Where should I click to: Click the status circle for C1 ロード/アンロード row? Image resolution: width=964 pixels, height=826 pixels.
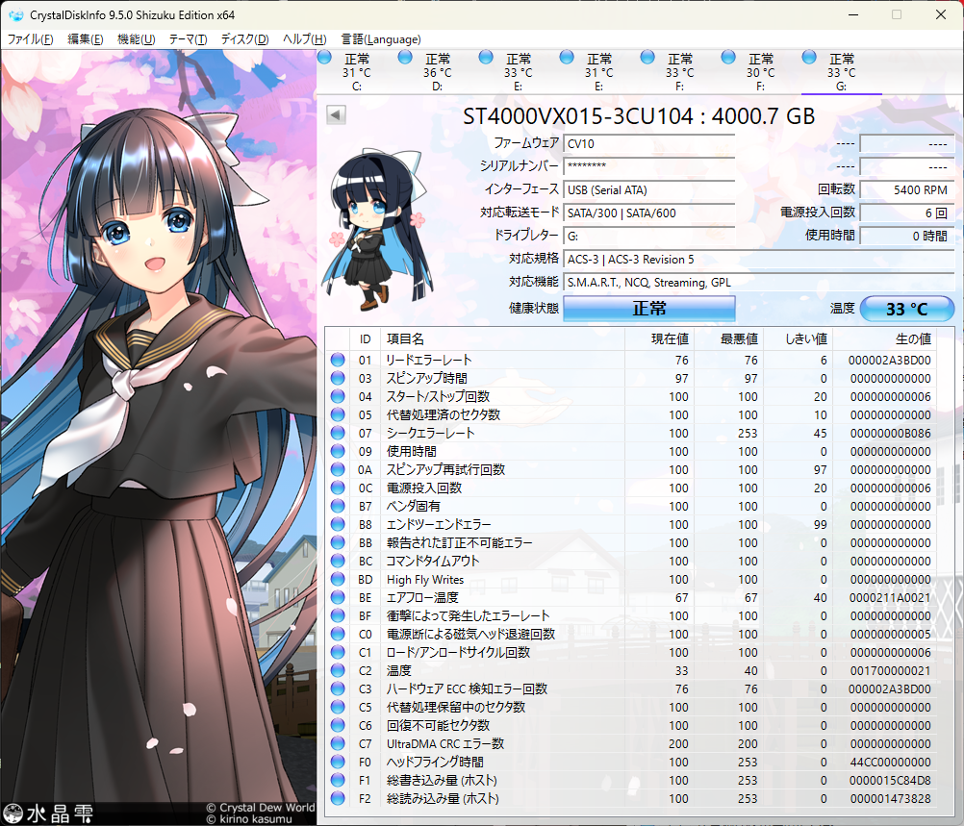(338, 652)
